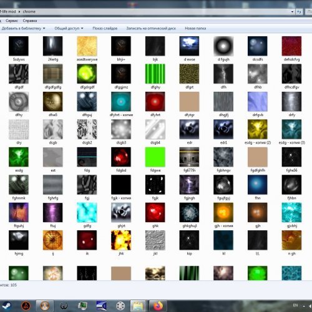Select the teal esdg - копия (3) thumbnail
This screenshot has width=312, height=312.
(291, 129)
